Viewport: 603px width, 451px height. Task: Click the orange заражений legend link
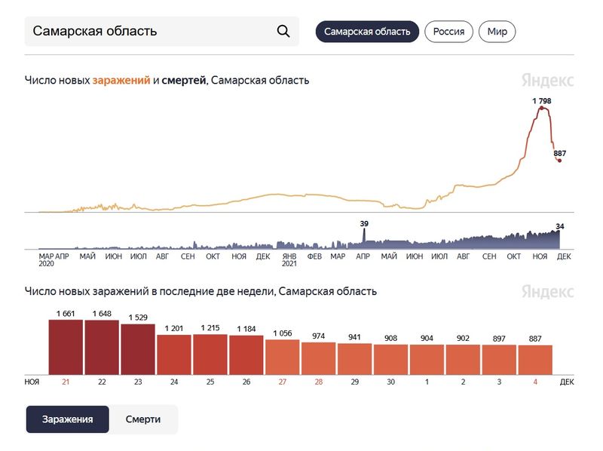121,80
